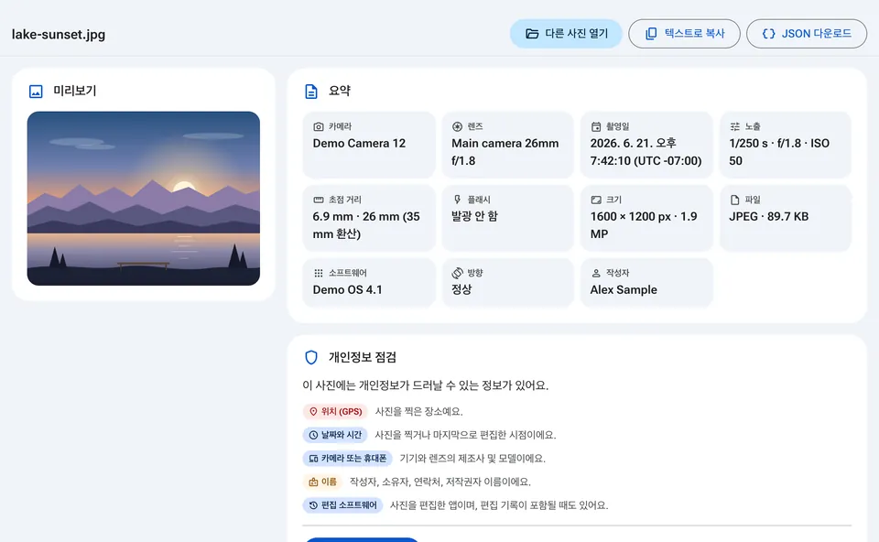The width and height of the screenshot is (879, 542).
Task: Click the 요약 document icon
Action: tap(311, 92)
